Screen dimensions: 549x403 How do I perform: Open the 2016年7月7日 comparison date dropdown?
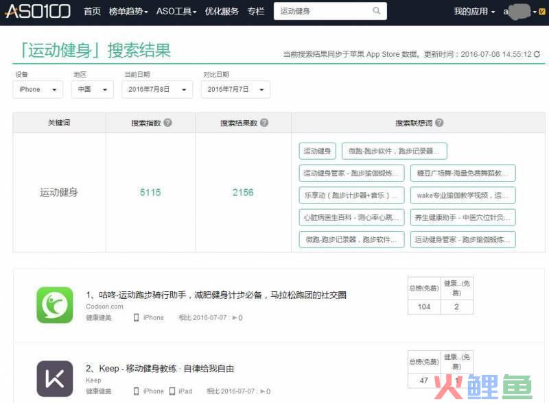click(x=235, y=90)
